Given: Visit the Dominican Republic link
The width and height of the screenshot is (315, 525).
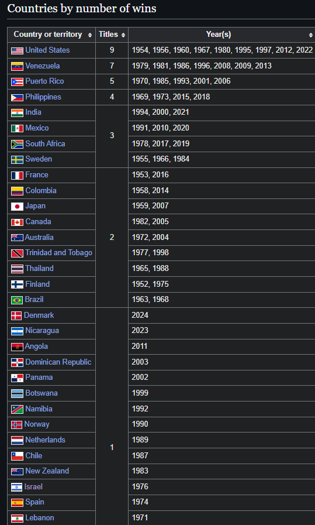Looking at the screenshot, I should pyautogui.click(x=58, y=362).
